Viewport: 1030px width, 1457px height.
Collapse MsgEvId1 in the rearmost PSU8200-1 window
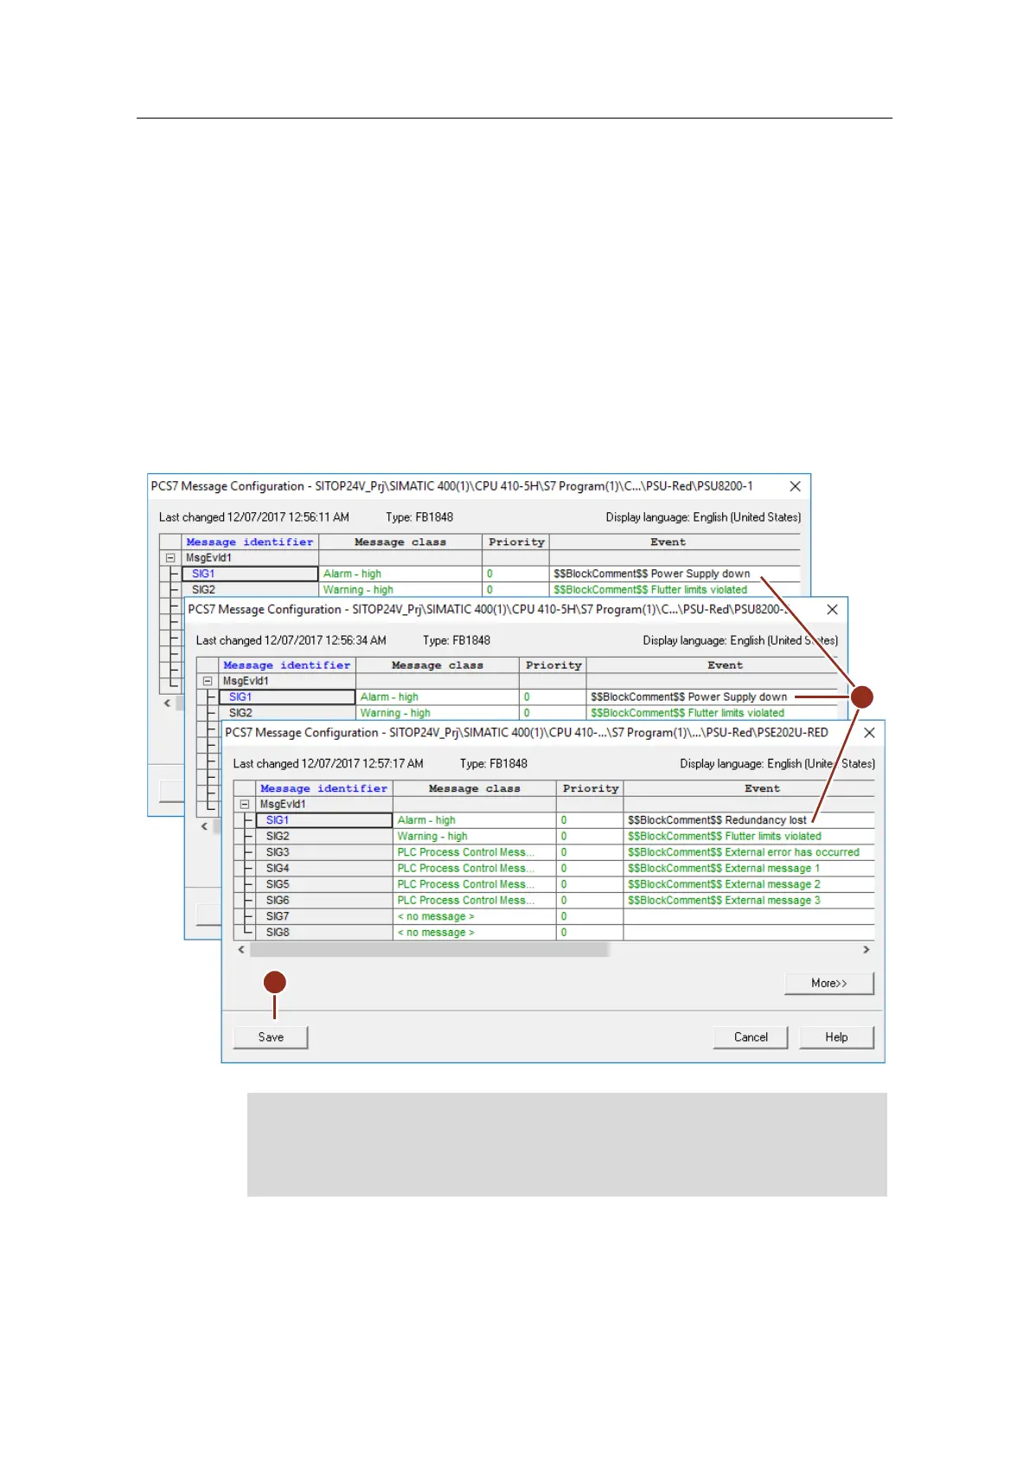tap(170, 558)
